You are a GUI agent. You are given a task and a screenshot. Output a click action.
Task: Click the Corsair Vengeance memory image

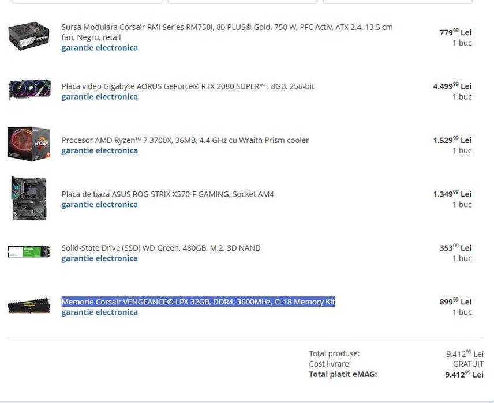(29, 306)
